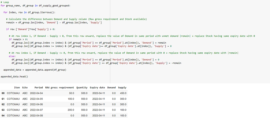The image size is (270, 118).
Task: Click the 'Demand' column header
Action: 111,87
